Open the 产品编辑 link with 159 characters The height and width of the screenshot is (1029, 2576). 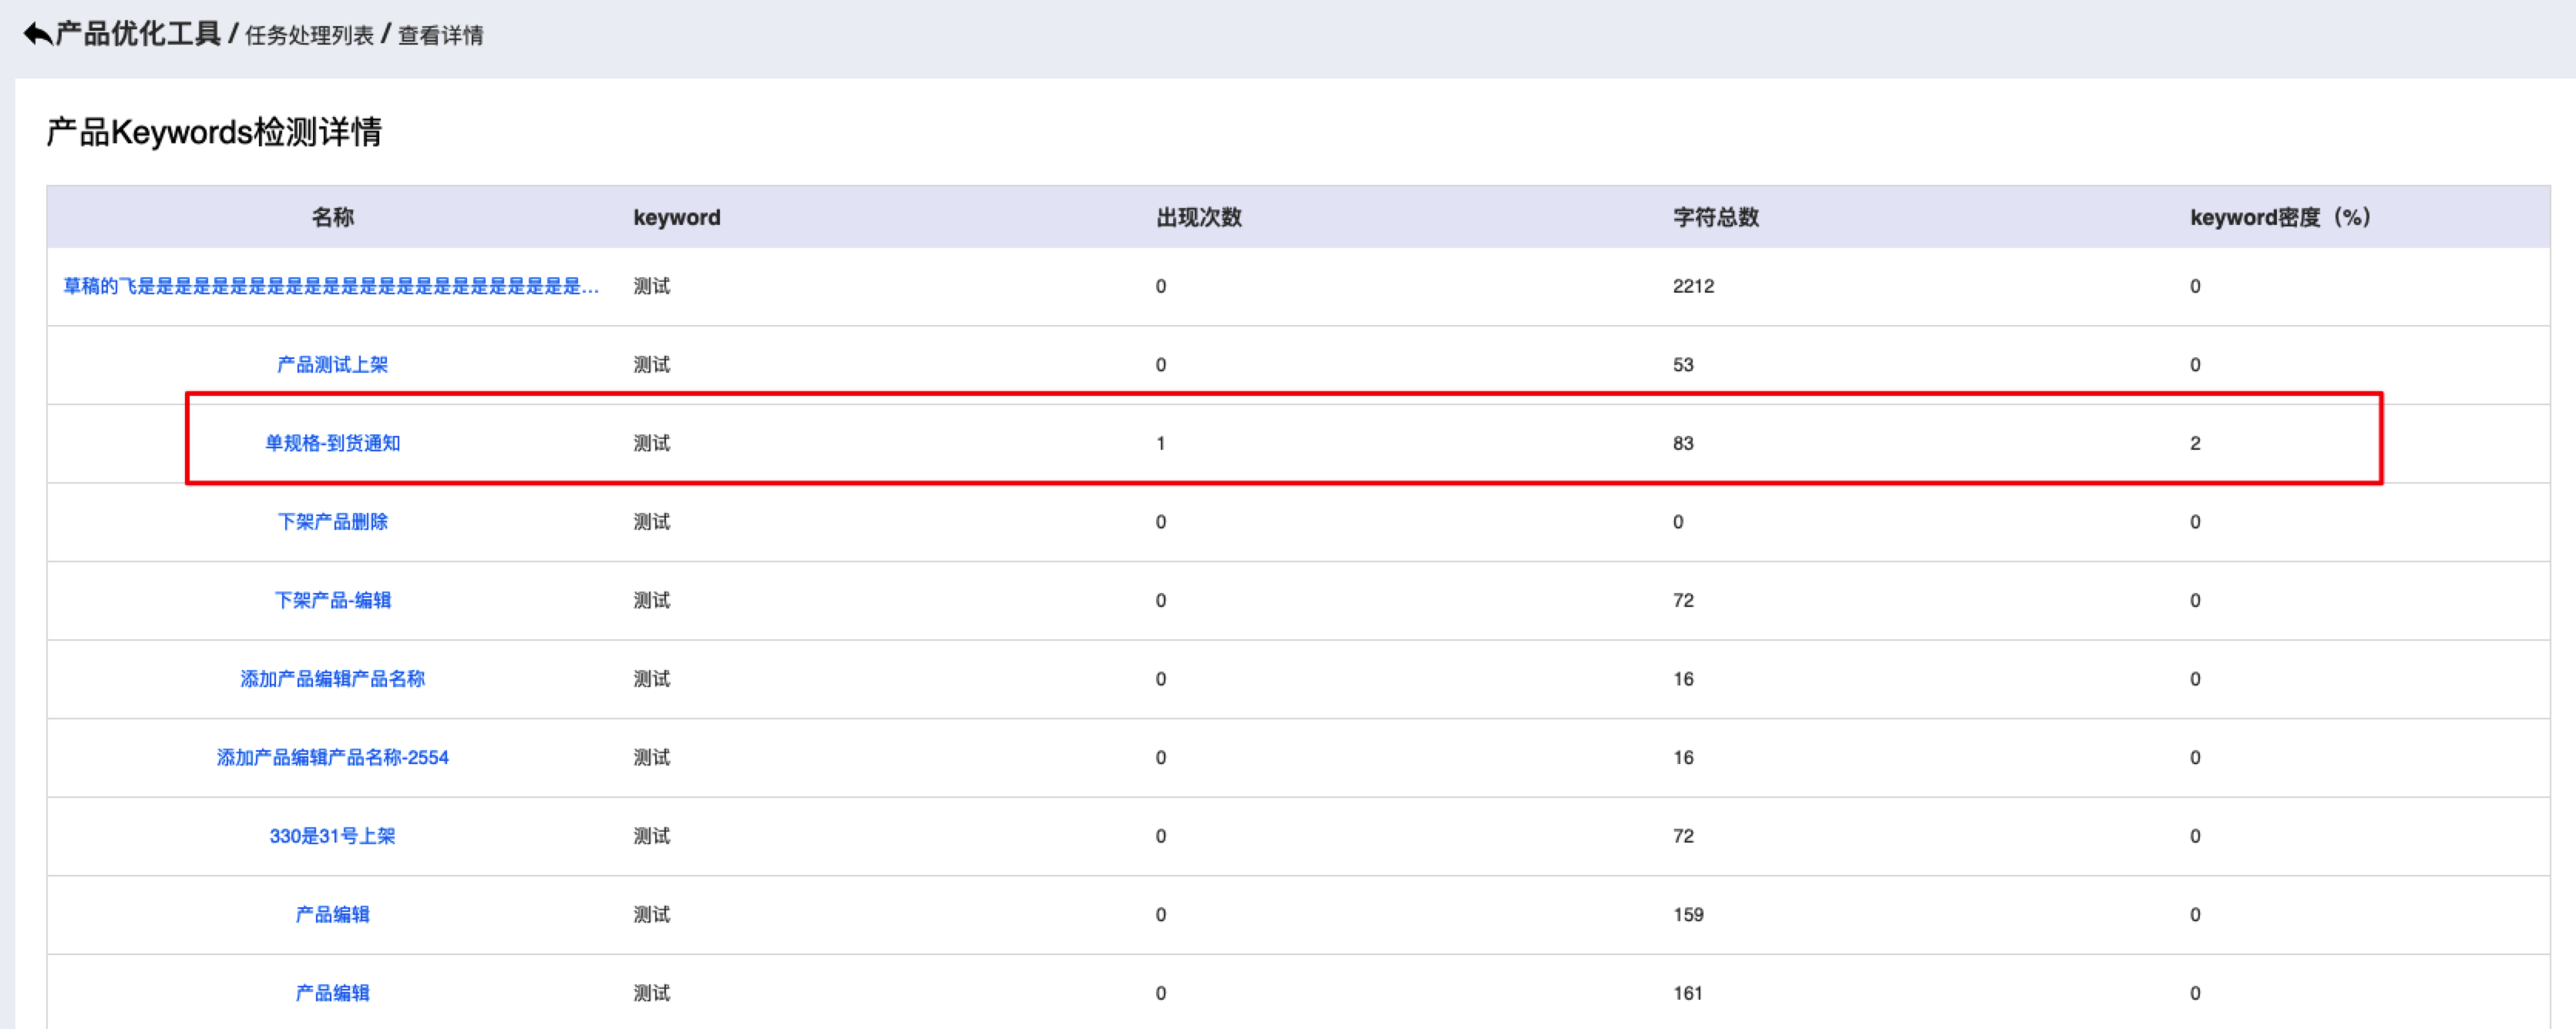(x=333, y=914)
